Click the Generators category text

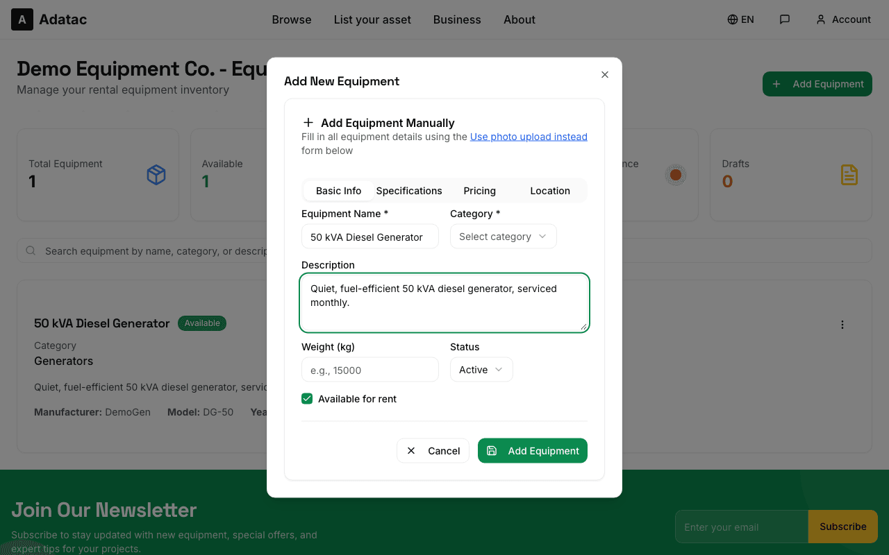(x=63, y=361)
